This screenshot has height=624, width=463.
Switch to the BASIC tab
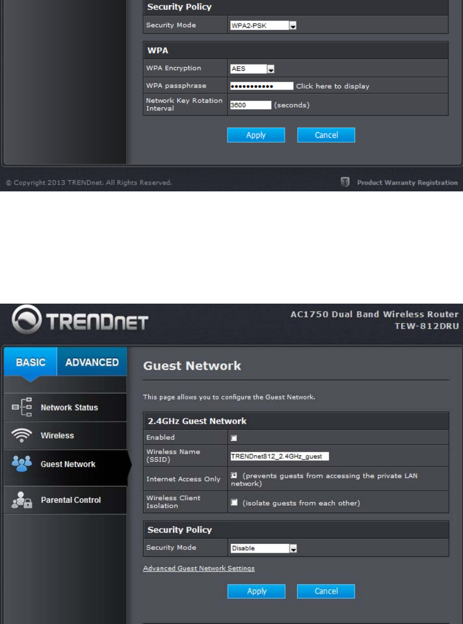click(30, 362)
